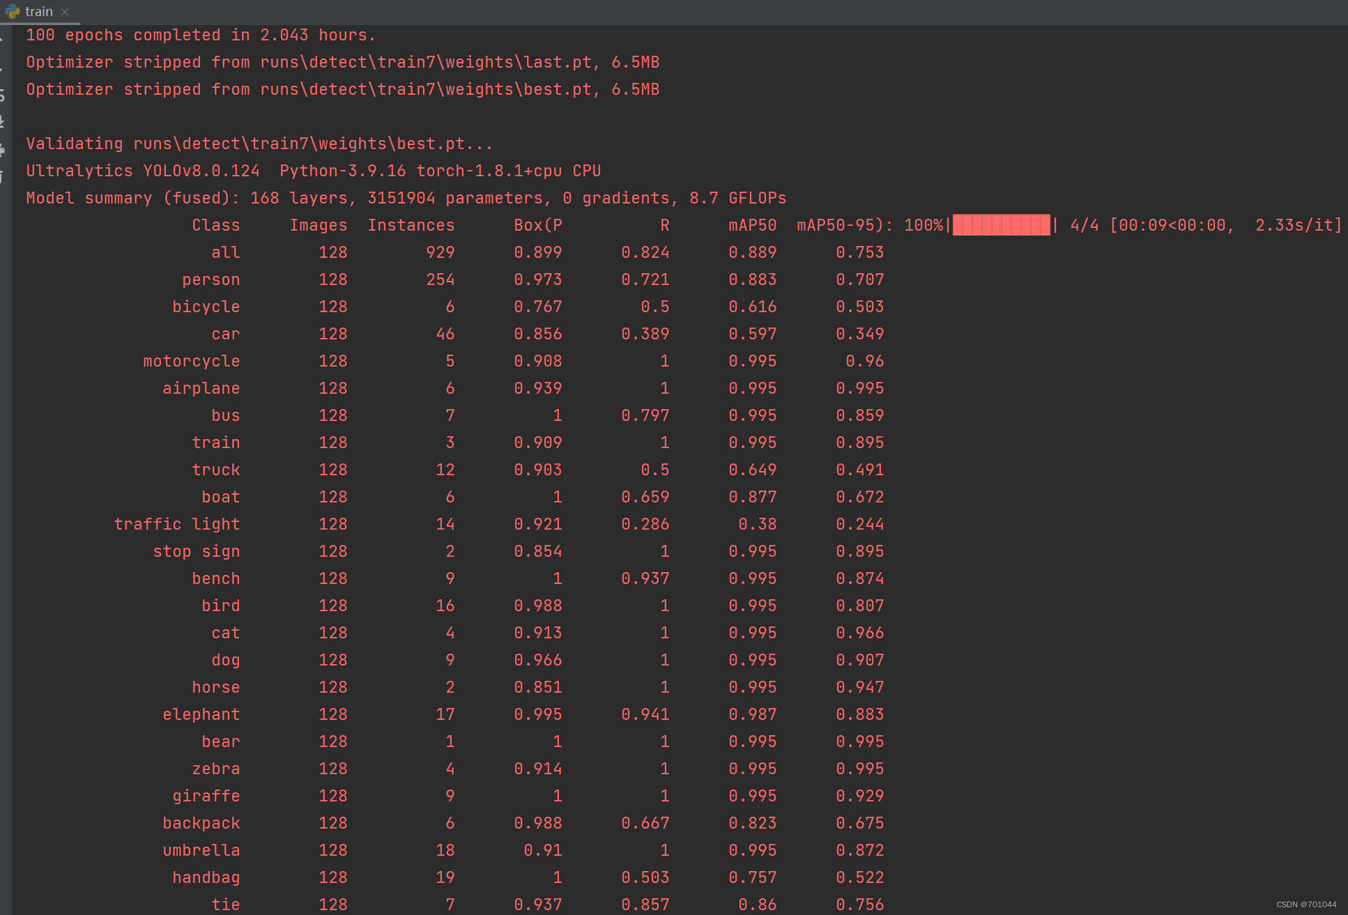Click the 'Images' column header
Image resolution: width=1348 pixels, height=915 pixels.
pos(319,225)
